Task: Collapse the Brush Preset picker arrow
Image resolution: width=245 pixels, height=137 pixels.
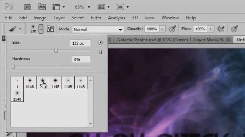Action: tap(41, 29)
